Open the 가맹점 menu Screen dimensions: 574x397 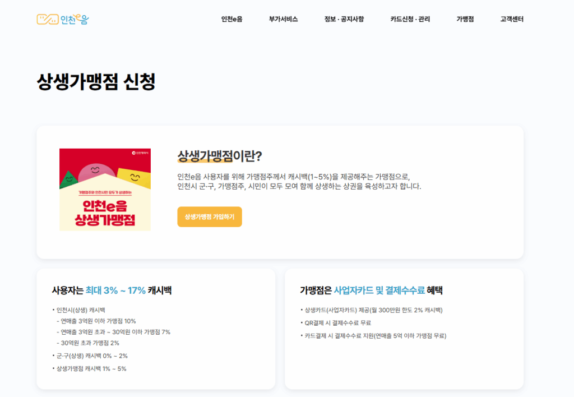click(464, 19)
